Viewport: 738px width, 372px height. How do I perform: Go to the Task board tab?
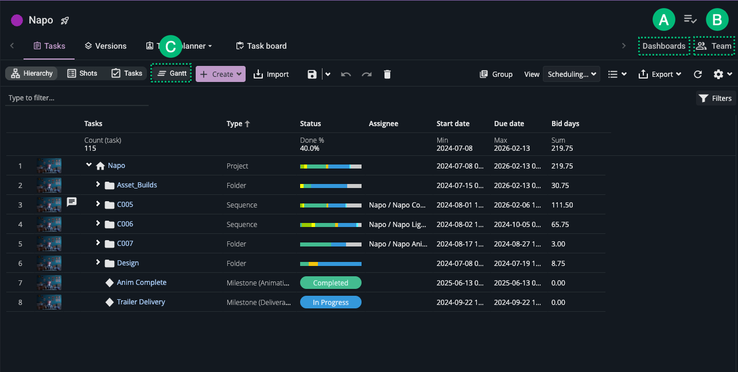point(261,46)
